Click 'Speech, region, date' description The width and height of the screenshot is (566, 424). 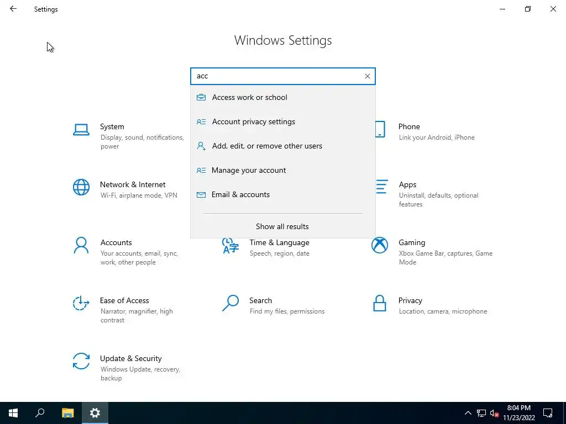click(279, 253)
